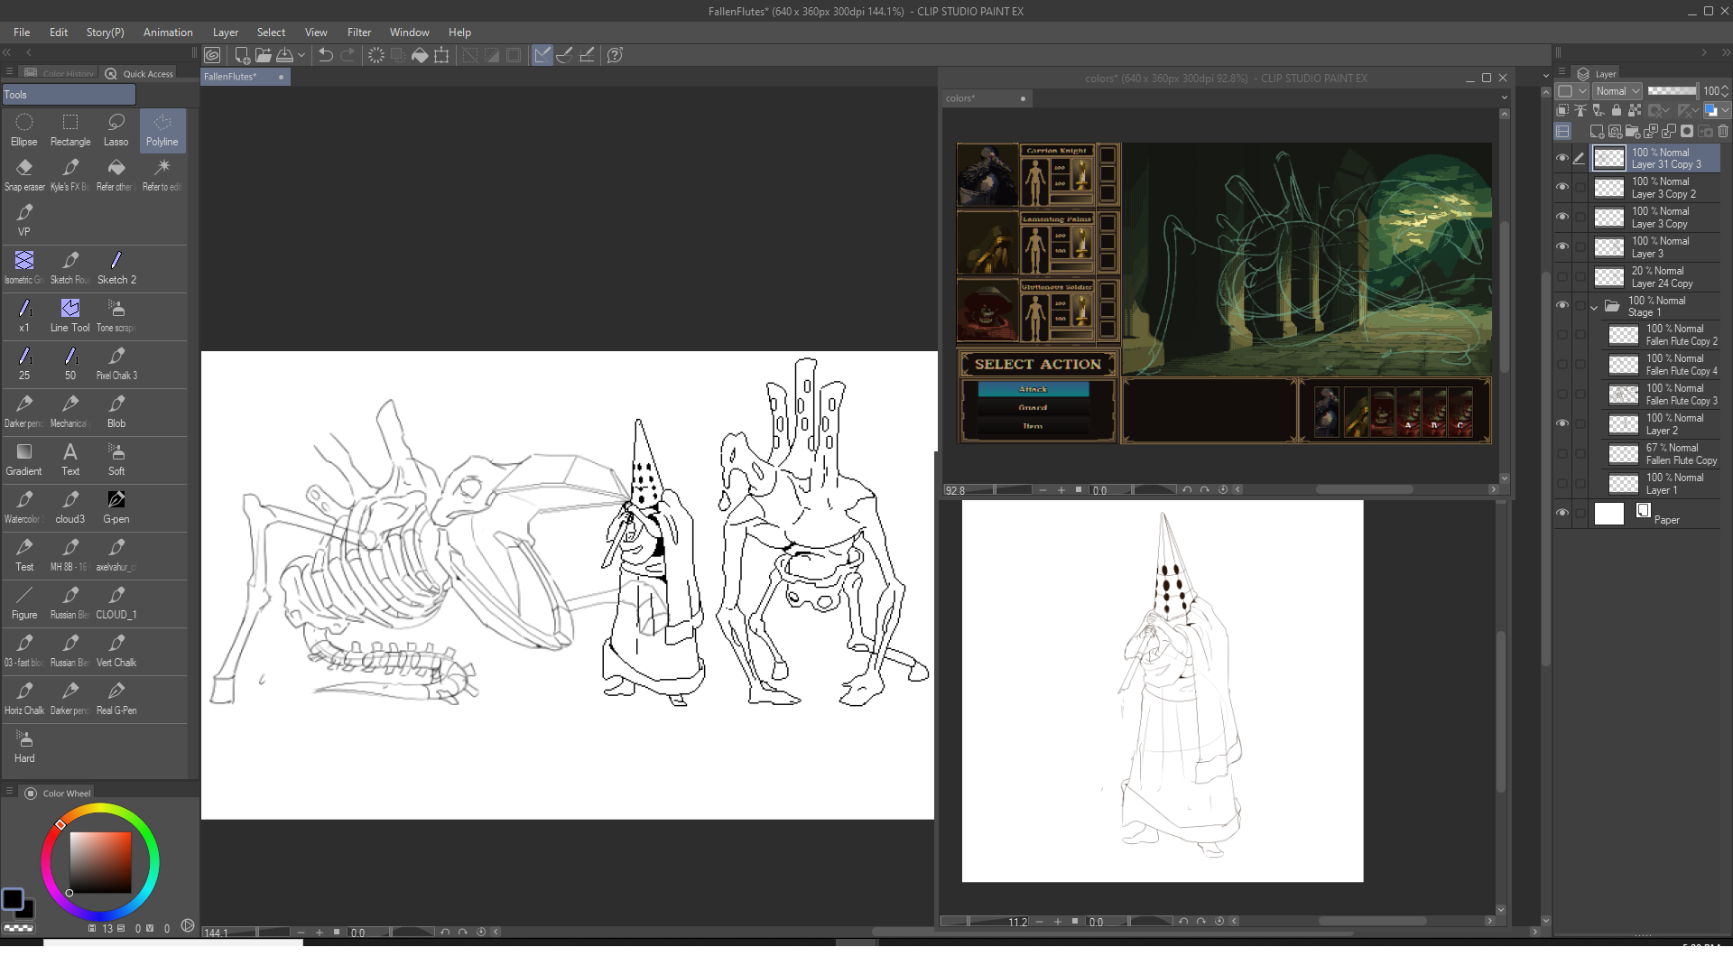
Task: Collapse the Stage 1 folder chevron
Action: [1594, 308]
